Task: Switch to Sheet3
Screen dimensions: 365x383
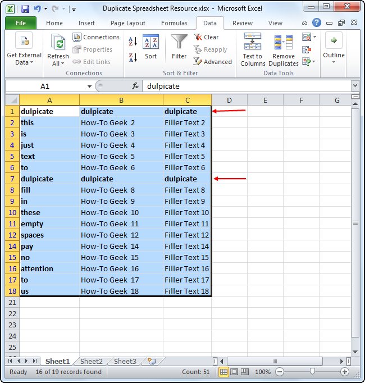Action: pyautogui.click(x=125, y=361)
